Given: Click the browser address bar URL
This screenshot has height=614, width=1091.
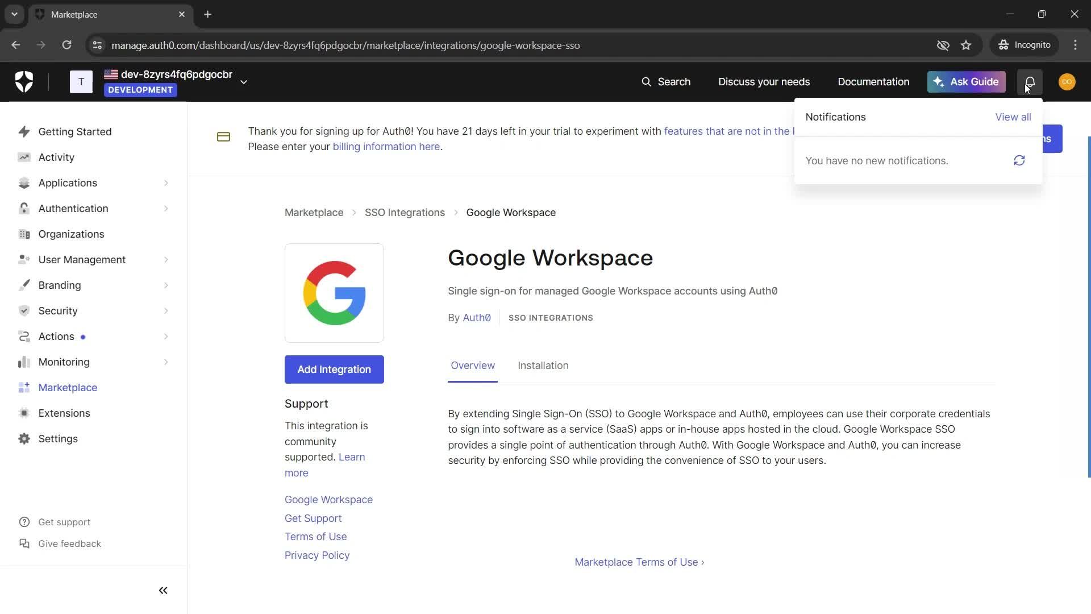Looking at the screenshot, I should click(345, 45).
